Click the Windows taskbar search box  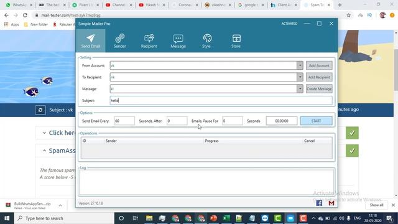pyautogui.click(x=64, y=218)
